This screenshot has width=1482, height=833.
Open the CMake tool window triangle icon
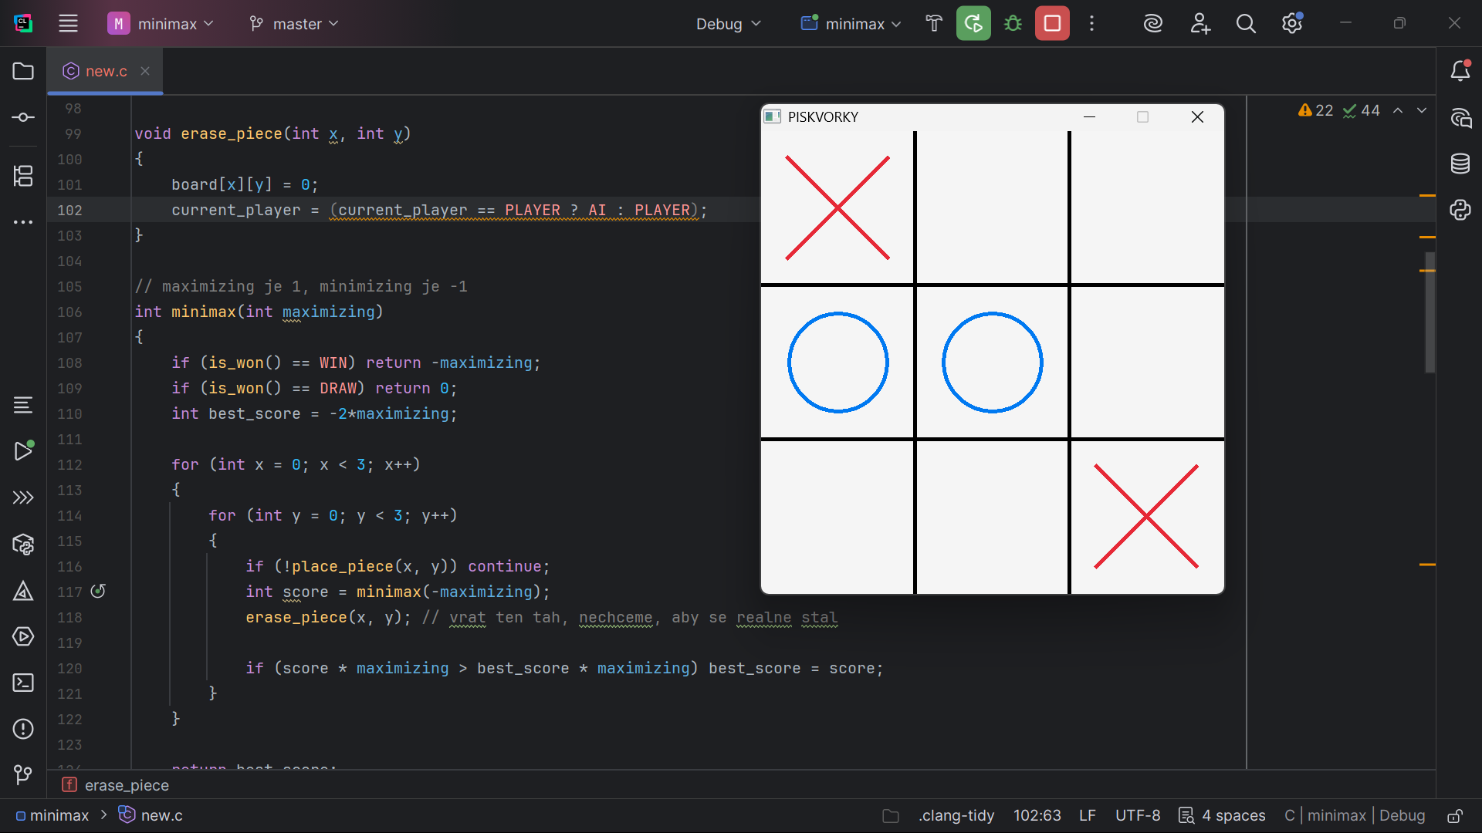[23, 591]
